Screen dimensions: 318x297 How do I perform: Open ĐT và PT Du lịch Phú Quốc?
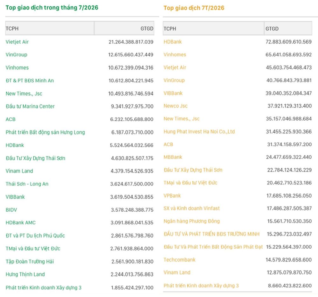tap(35, 236)
